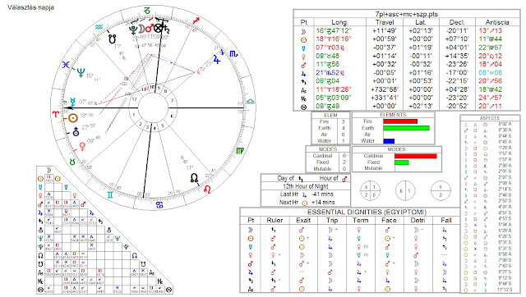Click the Aries sign glyph on the wheel
The height and width of the screenshot is (297, 526).
click(x=55, y=114)
